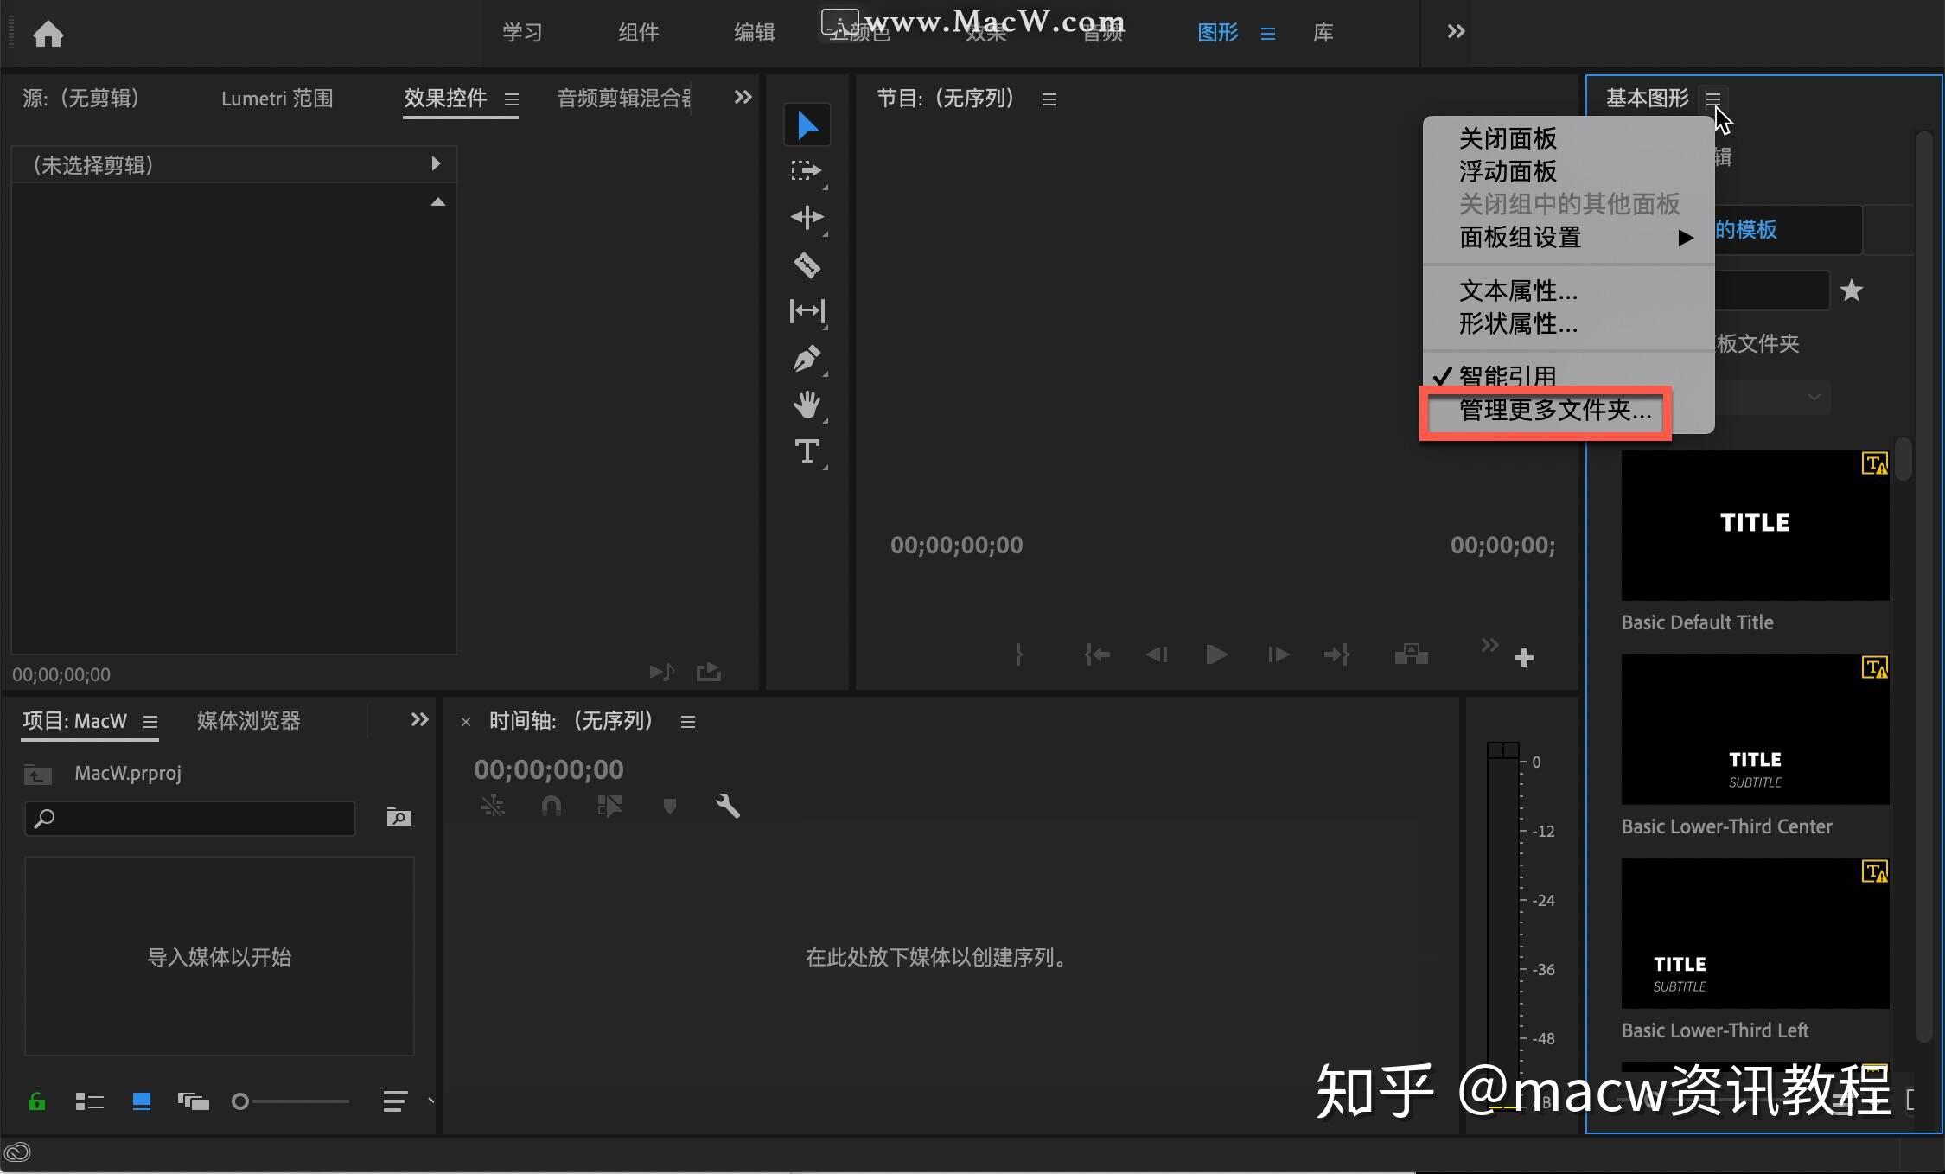Image resolution: width=1945 pixels, height=1174 pixels.
Task: Click the Home icon in the header
Action: coord(49,33)
